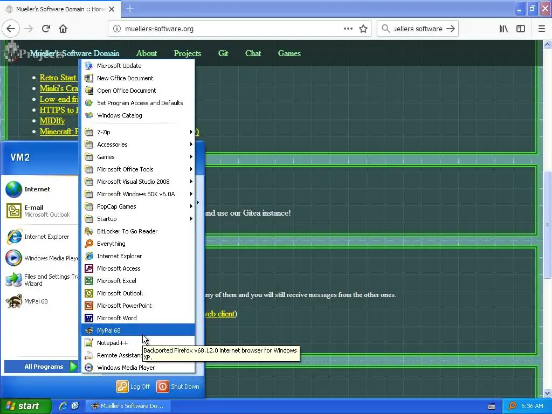Open the MIDIfy project link

(52, 121)
